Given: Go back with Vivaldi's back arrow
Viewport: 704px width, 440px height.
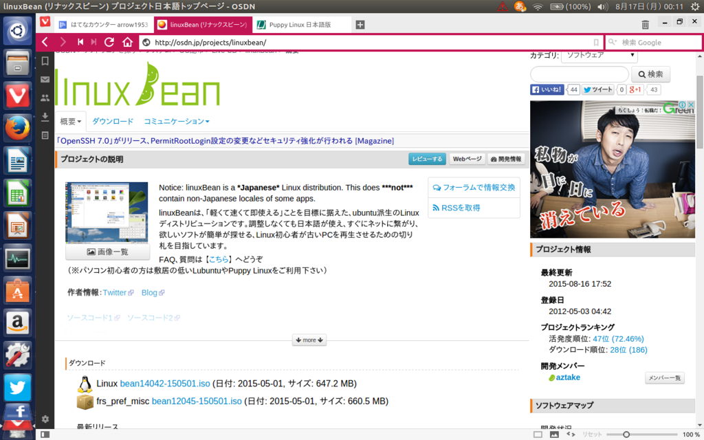Looking at the screenshot, I should point(45,42).
